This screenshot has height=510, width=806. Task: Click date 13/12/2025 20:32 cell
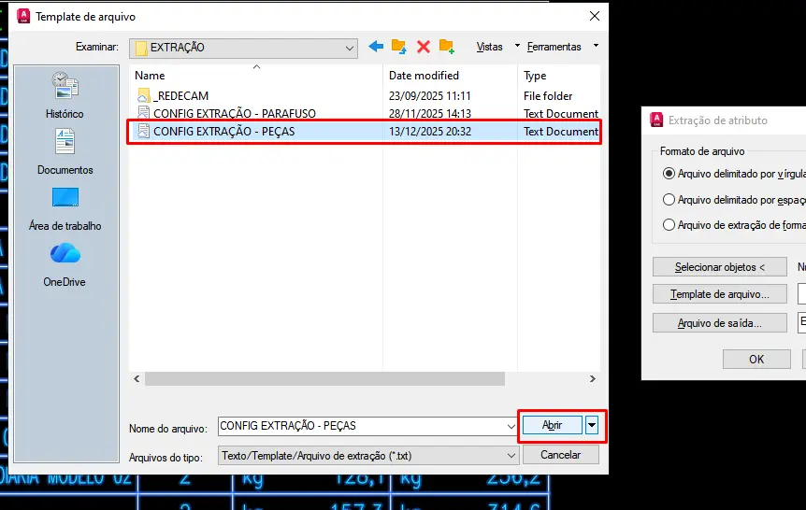click(x=430, y=132)
